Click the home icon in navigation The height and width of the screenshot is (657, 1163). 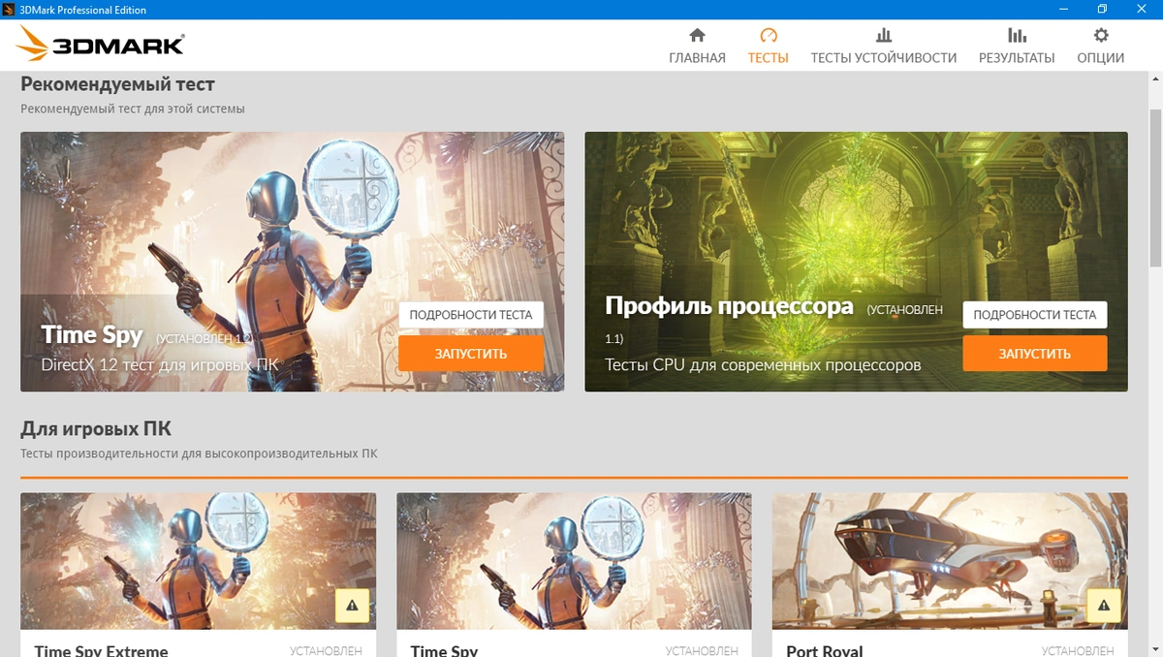[x=697, y=36]
